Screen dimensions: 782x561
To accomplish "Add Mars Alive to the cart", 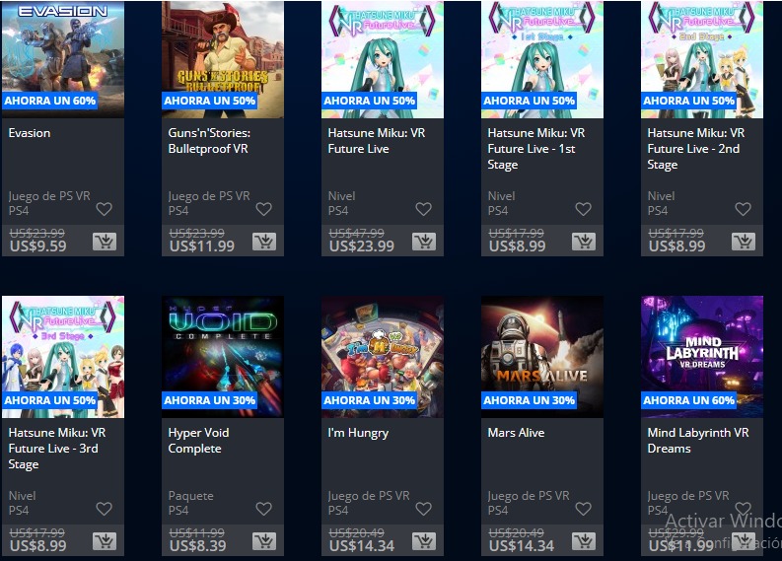I will click(x=584, y=541).
